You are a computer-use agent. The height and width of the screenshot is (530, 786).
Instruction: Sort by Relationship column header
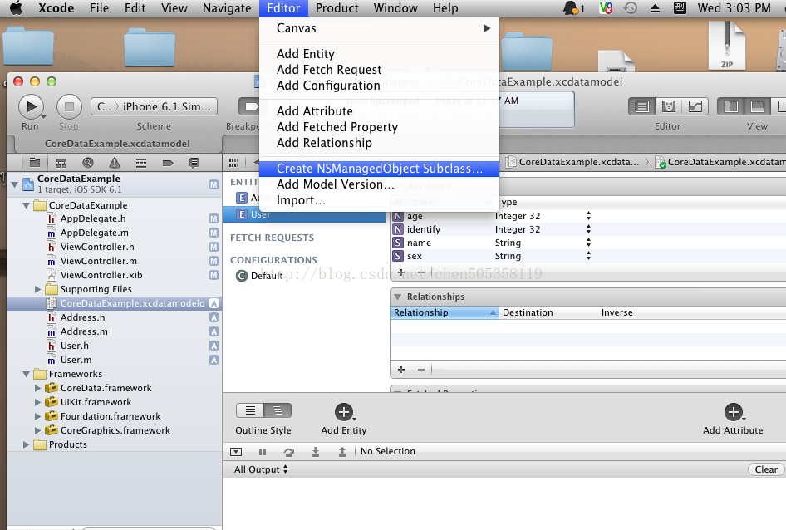pyautogui.click(x=445, y=312)
